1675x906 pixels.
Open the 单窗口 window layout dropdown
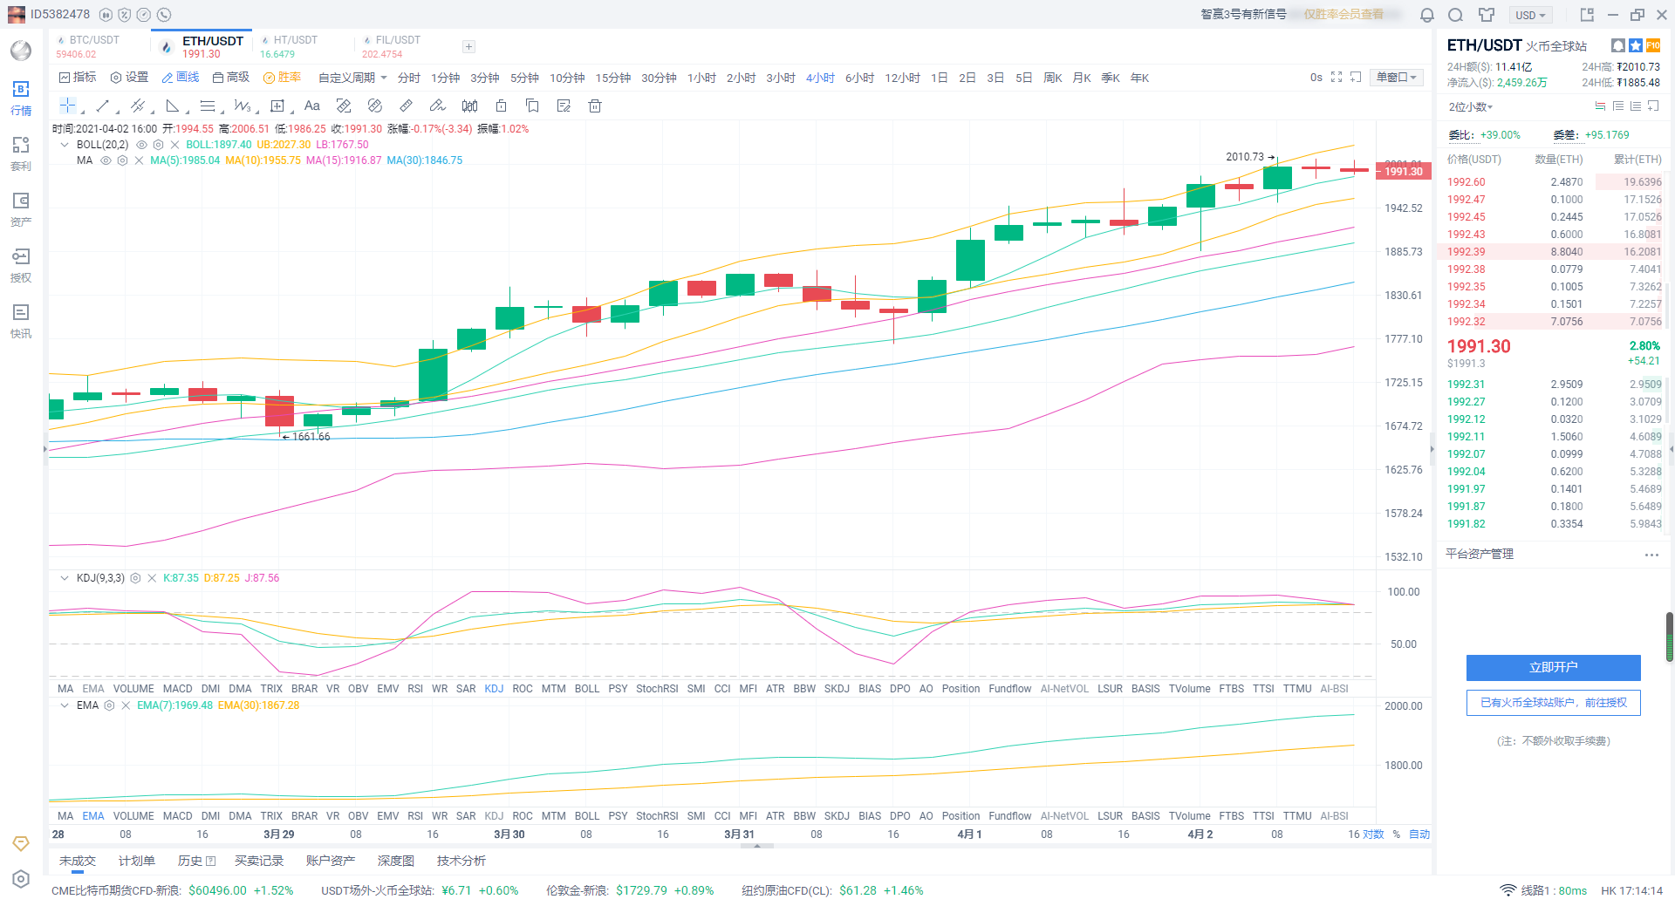1397,78
